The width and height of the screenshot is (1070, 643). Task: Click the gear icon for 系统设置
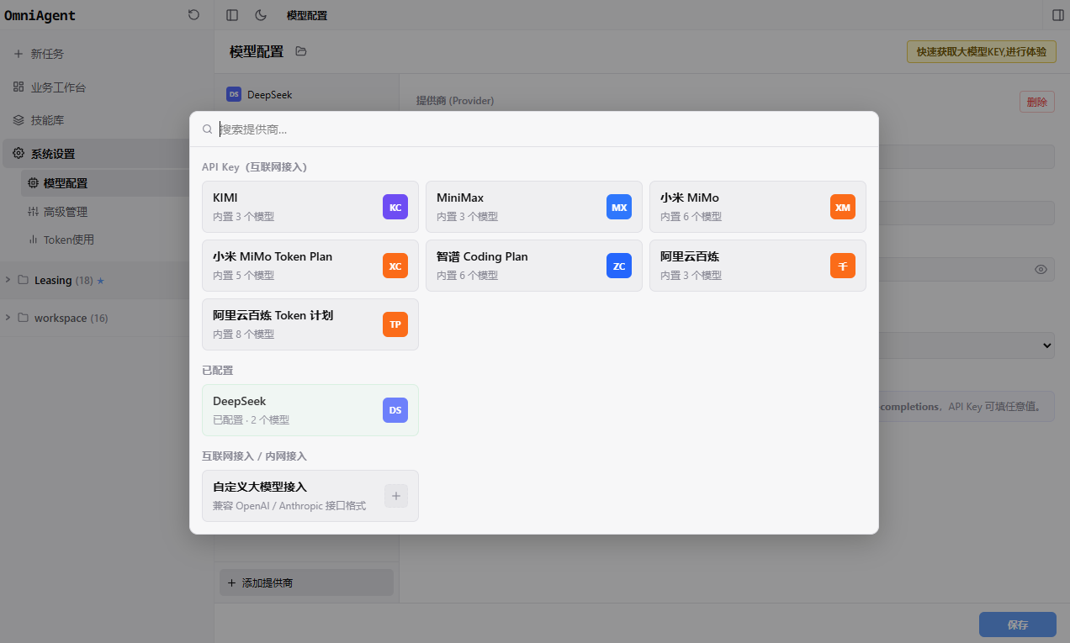(19, 154)
